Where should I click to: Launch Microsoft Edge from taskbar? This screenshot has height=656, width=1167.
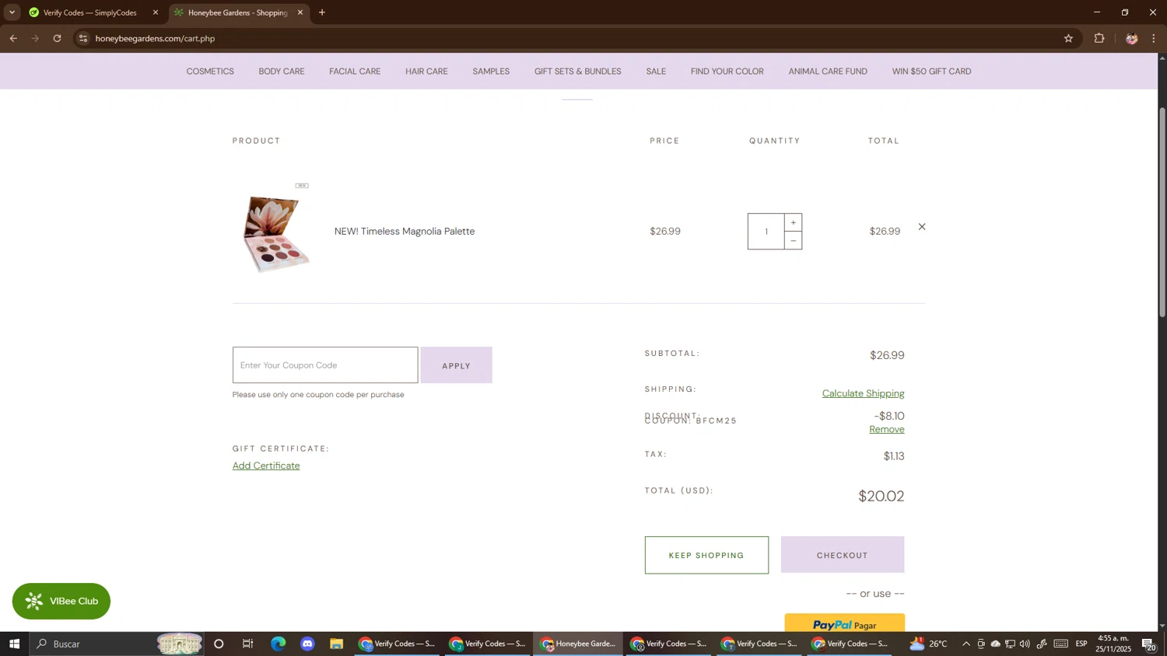(278, 644)
